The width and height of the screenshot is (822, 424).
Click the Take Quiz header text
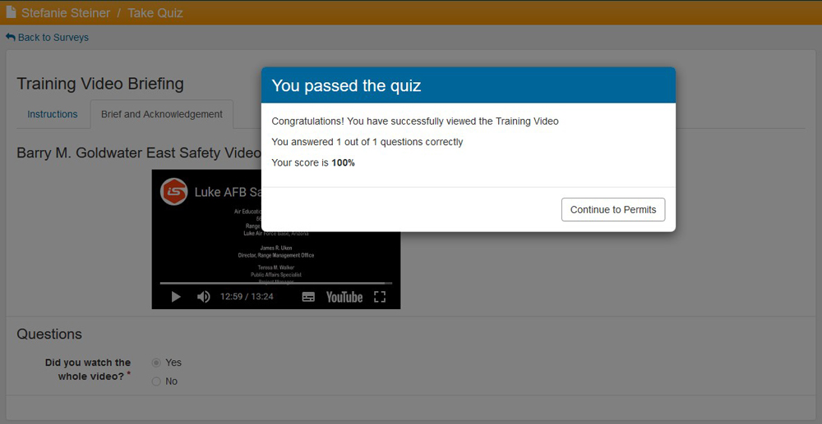(x=155, y=12)
